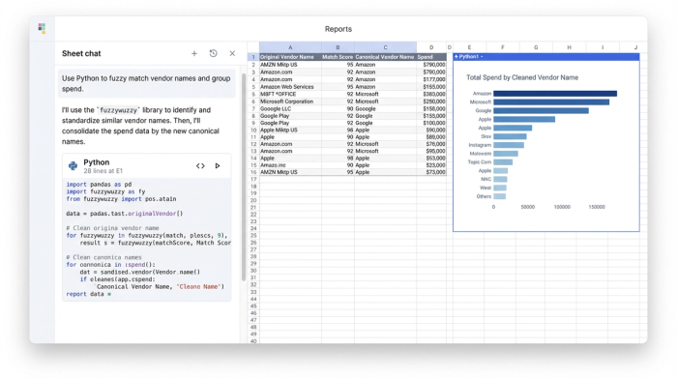Click the 'Sheet chat' heading
677x378 pixels.
pyautogui.click(x=81, y=53)
